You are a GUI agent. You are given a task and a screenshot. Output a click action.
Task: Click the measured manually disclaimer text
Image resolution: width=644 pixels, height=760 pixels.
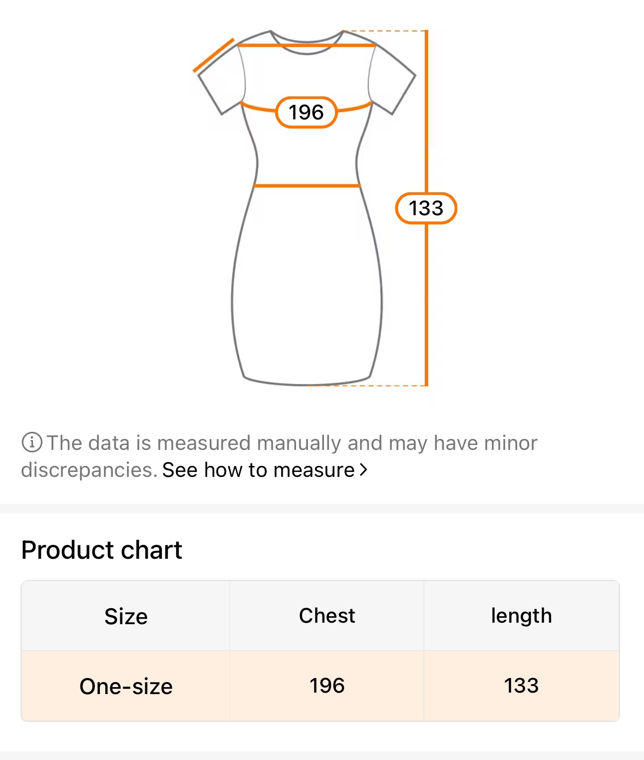pos(292,443)
